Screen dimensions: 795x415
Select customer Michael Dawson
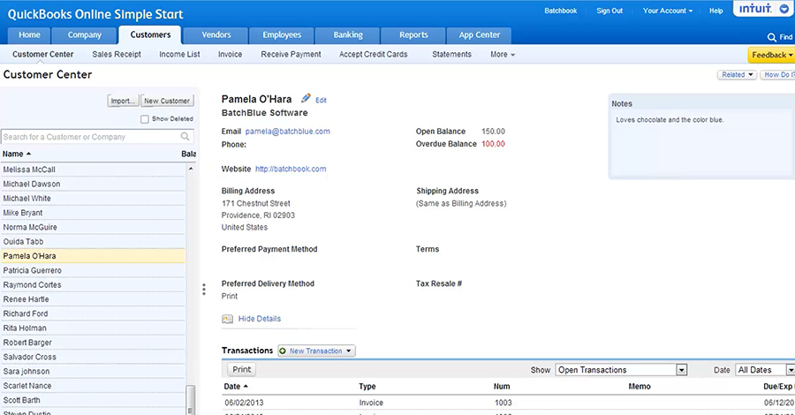click(x=94, y=184)
